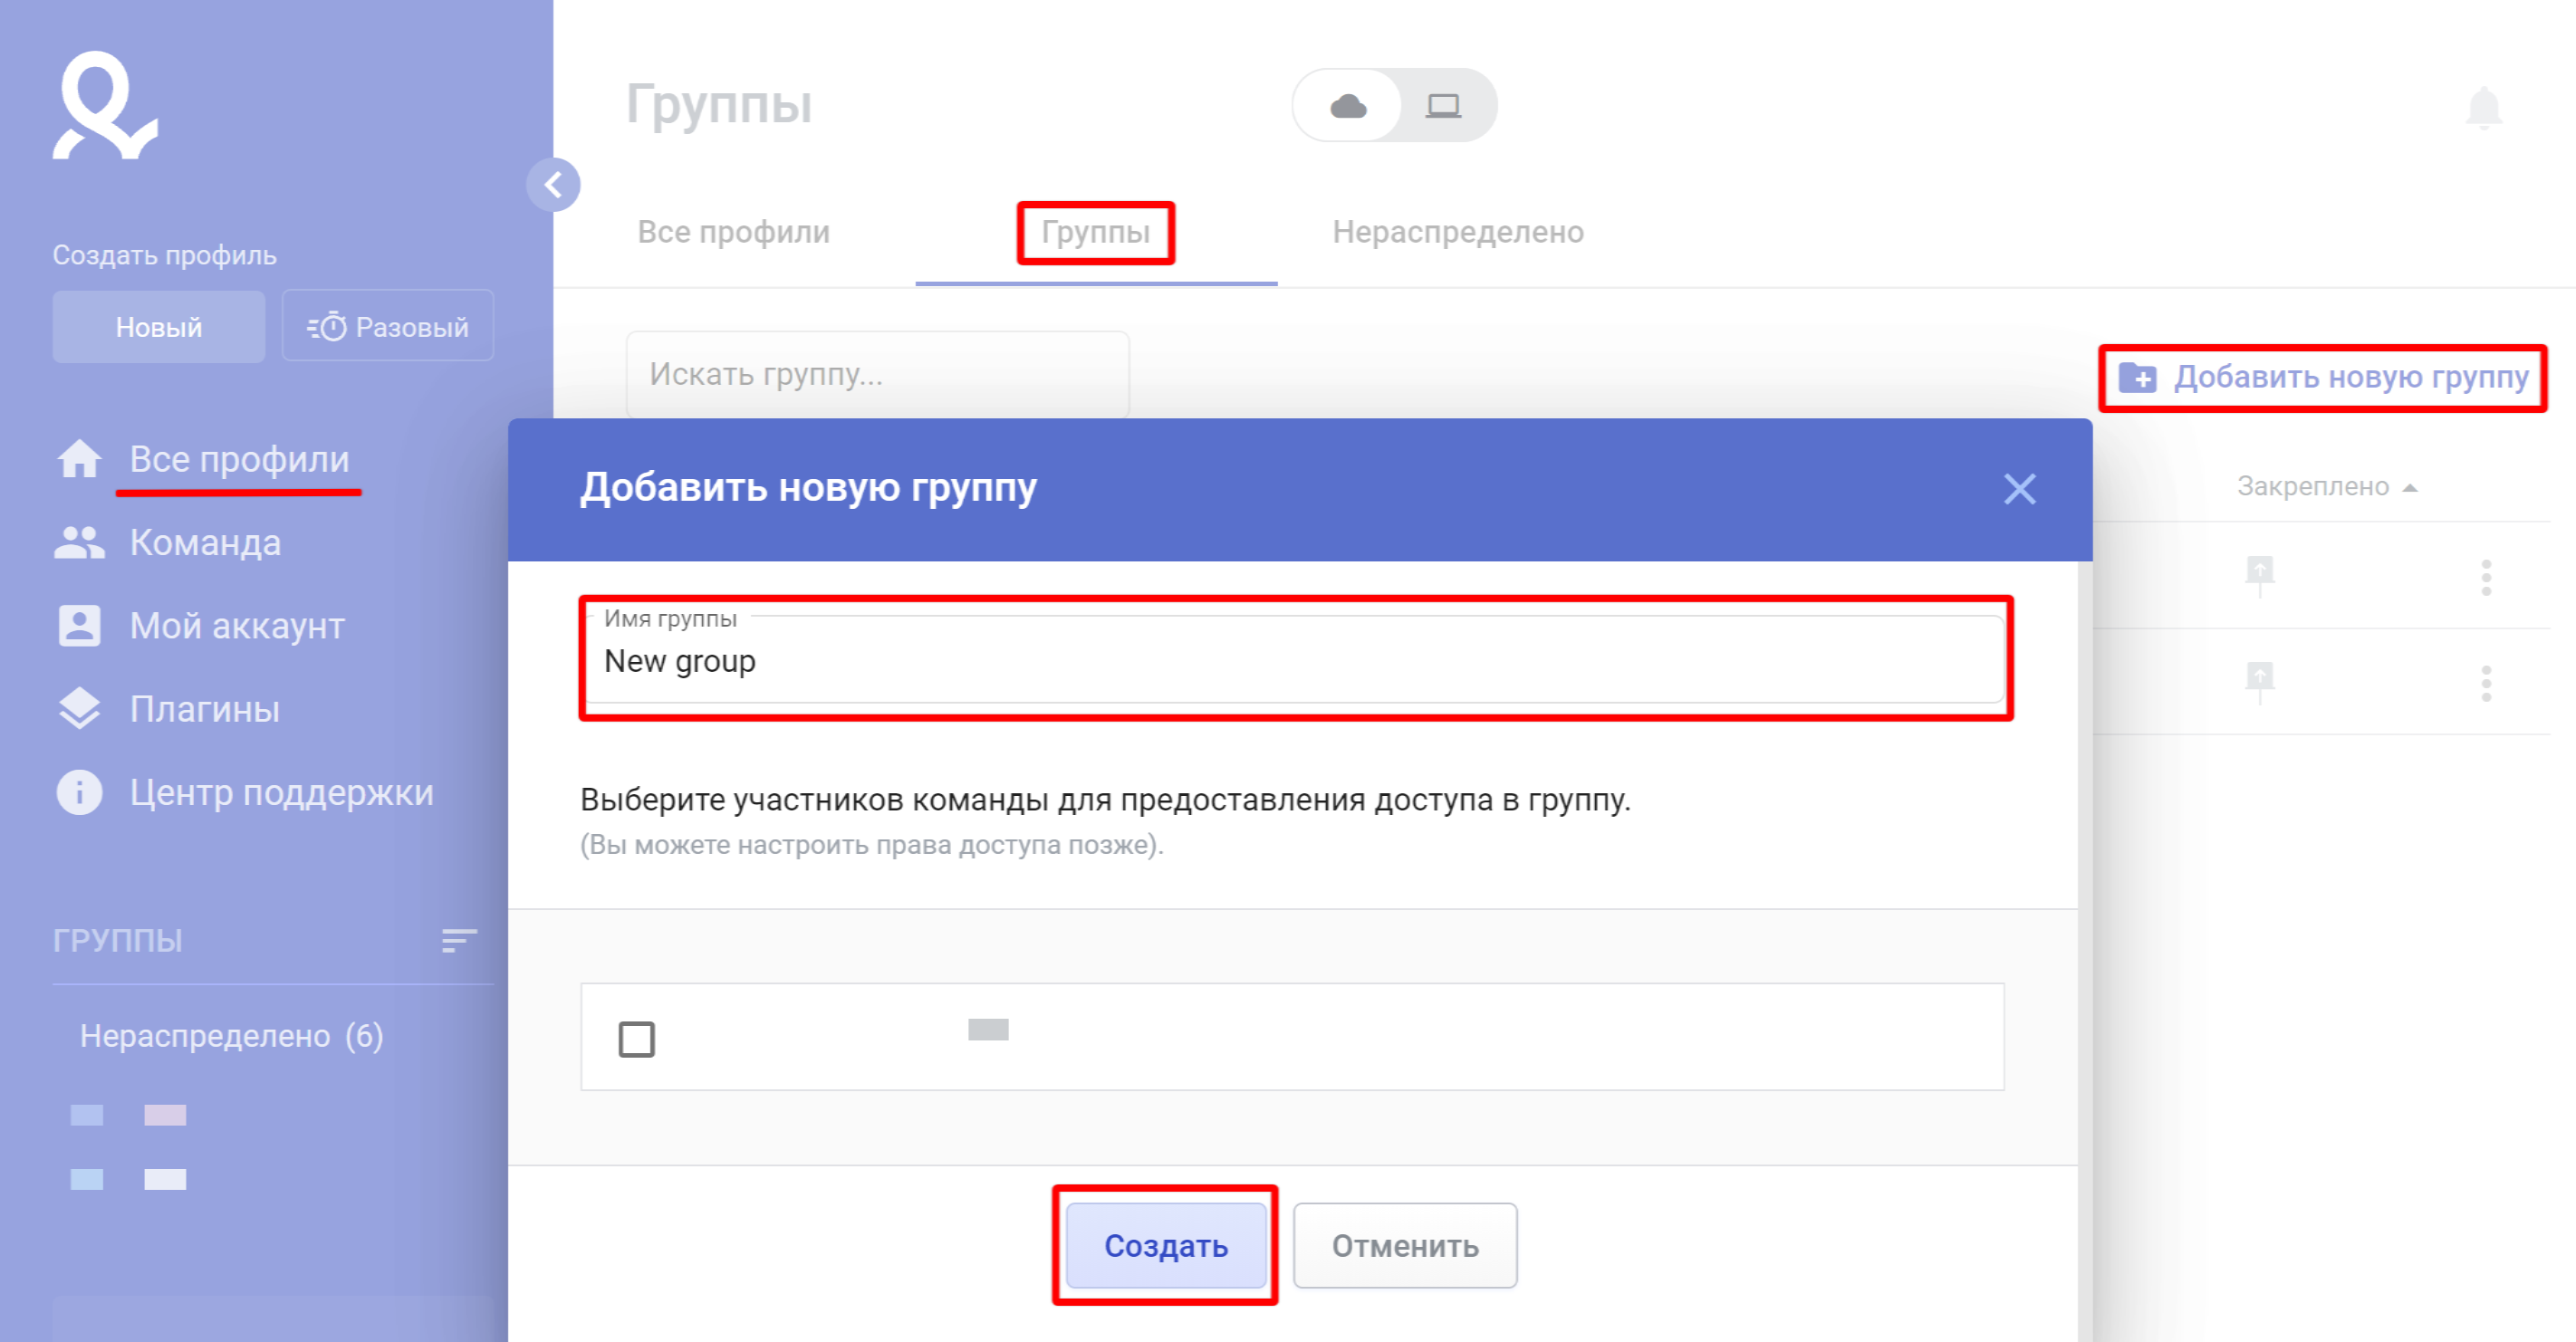Image resolution: width=2576 pixels, height=1342 pixels.
Task: Open Мой аккаунт page
Action: pyautogui.click(x=237, y=626)
